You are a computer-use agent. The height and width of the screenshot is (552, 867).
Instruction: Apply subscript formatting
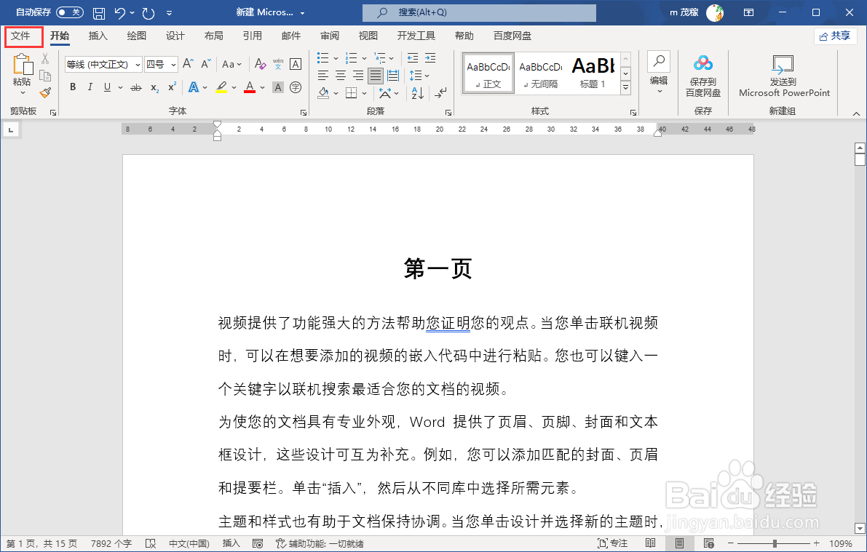pos(155,87)
